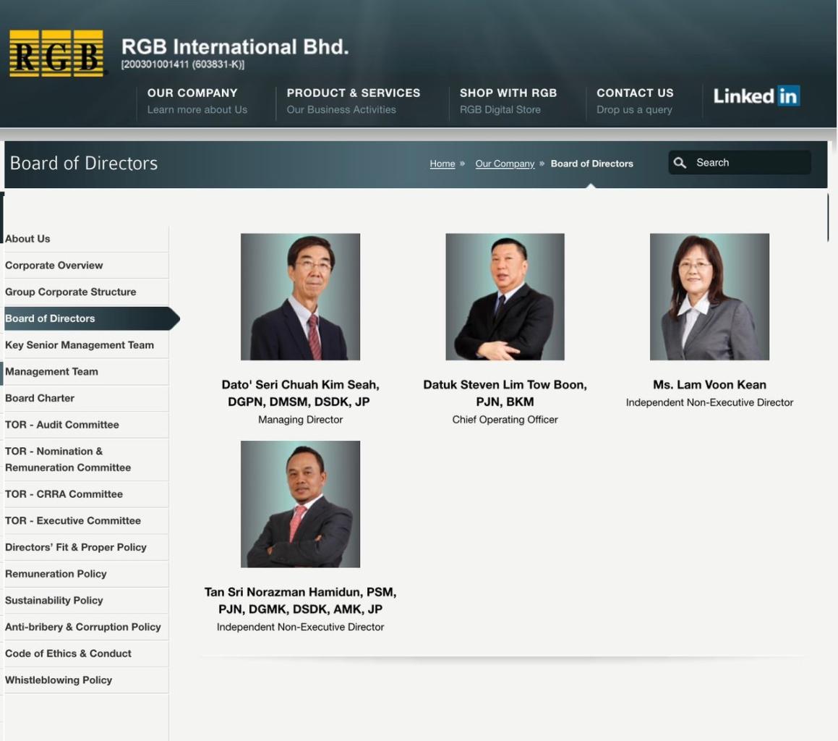Click the Our Company breadcrumb link
838x741 pixels.
pos(505,164)
